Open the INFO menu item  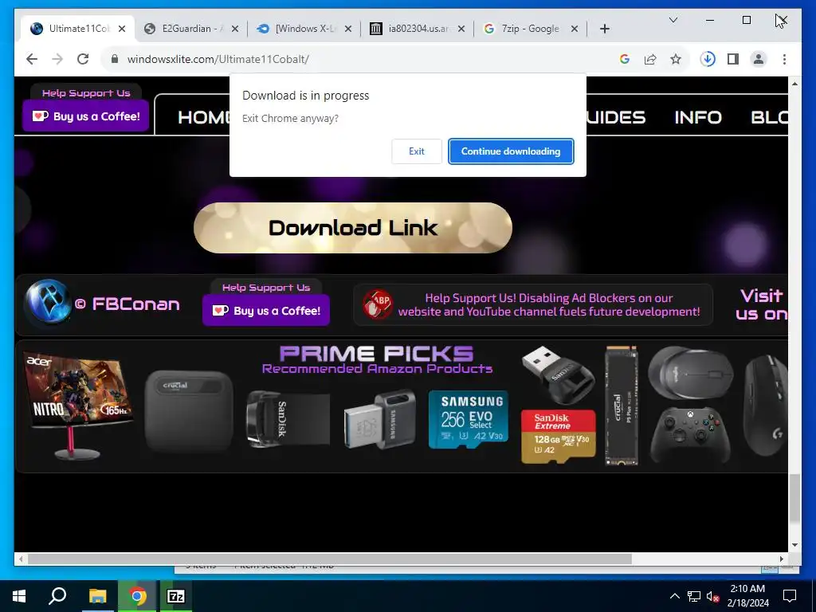click(698, 118)
